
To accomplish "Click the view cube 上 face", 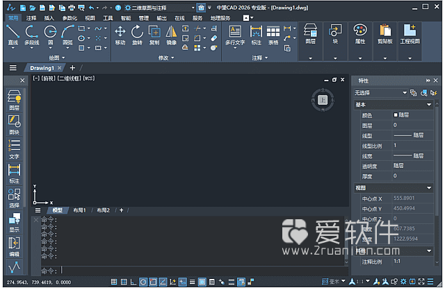I will point(323,100).
